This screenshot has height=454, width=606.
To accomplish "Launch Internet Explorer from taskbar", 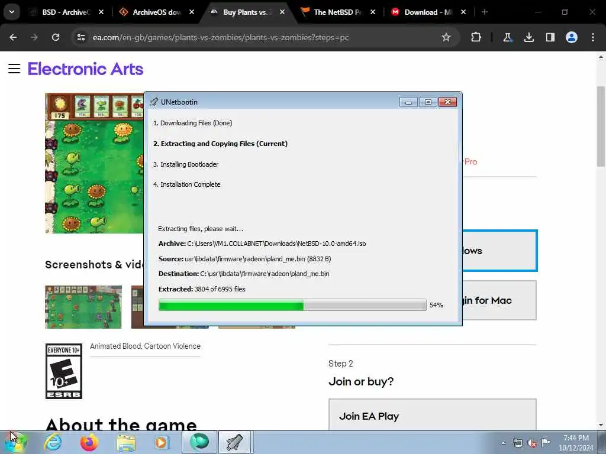I will 53,442.
